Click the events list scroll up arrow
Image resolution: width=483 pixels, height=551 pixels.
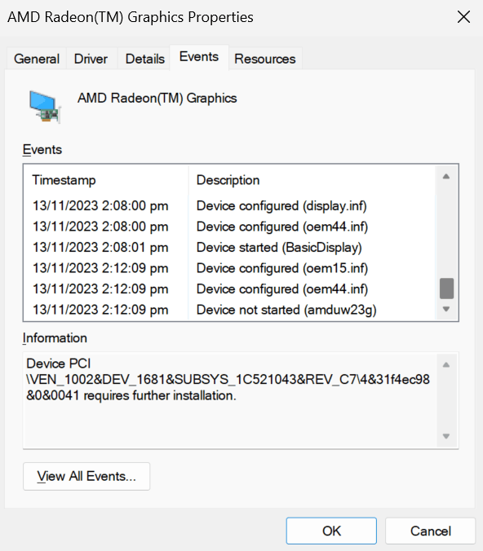(446, 176)
